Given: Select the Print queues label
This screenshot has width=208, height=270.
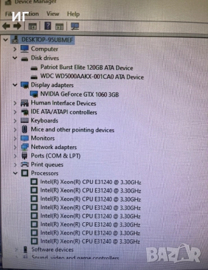Looking at the screenshot, I should click(47, 165).
